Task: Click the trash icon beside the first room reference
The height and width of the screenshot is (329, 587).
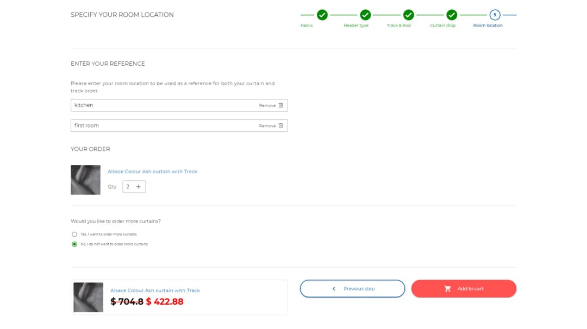Action: point(280,125)
